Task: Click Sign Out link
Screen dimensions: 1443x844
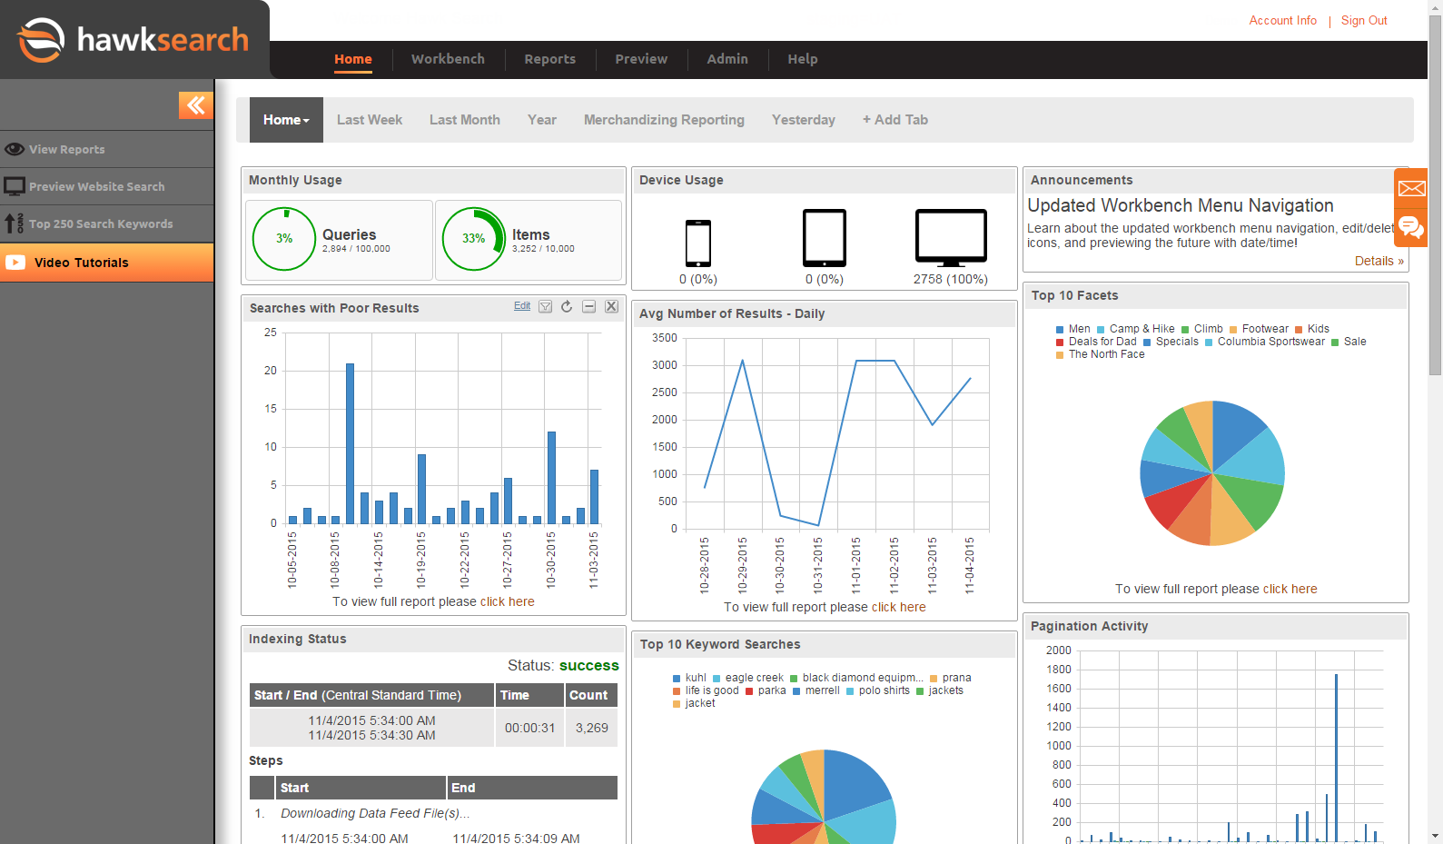Action: [x=1363, y=21]
